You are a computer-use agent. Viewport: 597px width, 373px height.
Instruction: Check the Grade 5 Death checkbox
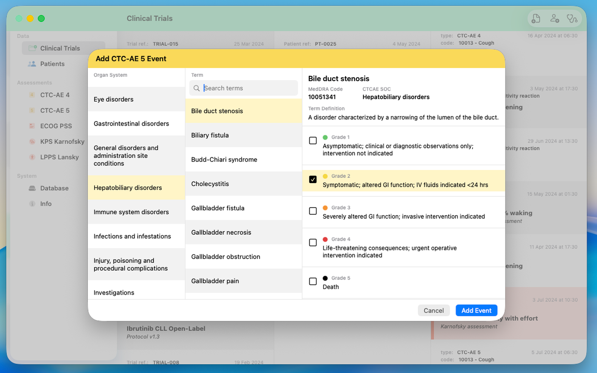pyautogui.click(x=313, y=281)
